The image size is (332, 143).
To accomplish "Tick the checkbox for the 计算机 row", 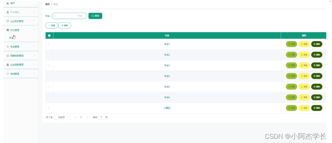I will [49, 108].
